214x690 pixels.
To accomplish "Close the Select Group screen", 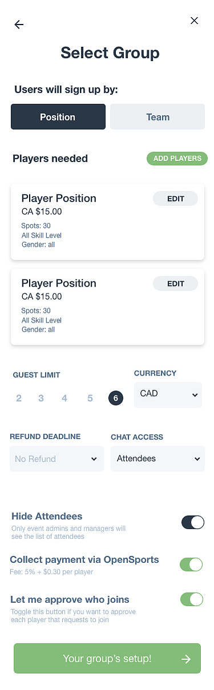I will pyautogui.click(x=194, y=21).
